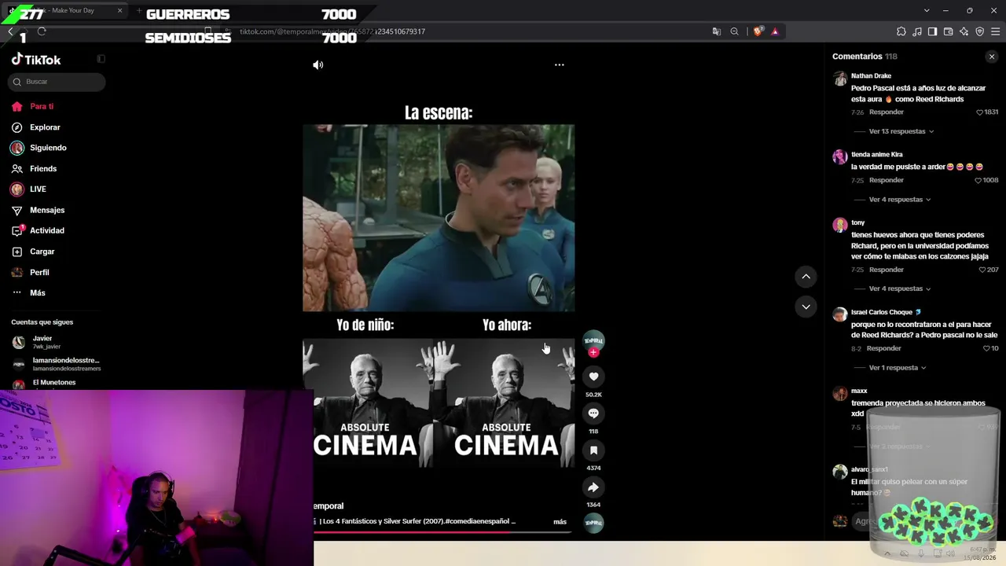Open the El Munetones followed account
This screenshot has height=566, width=1006.
coord(55,384)
